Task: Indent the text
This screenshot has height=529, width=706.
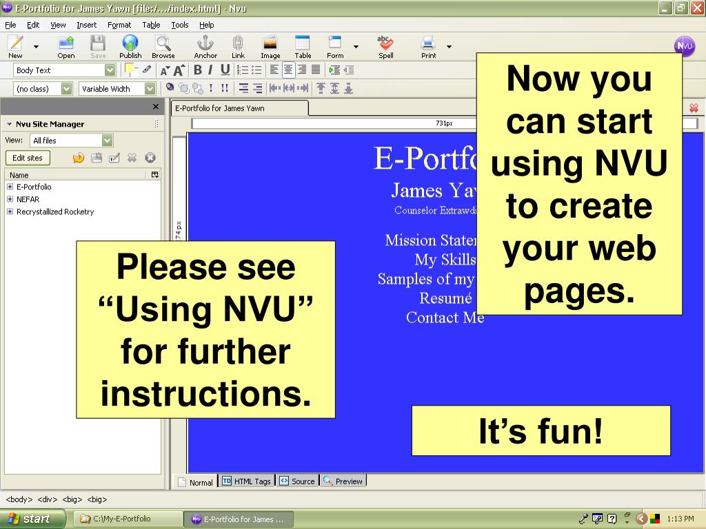Action: [334, 70]
